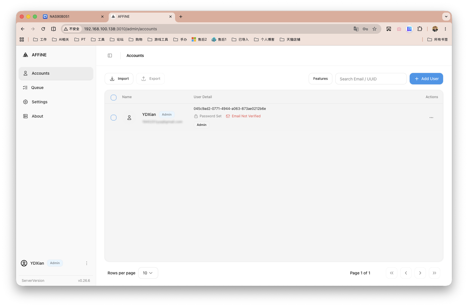Reload the current page
The image size is (468, 307).
(43, 29)
